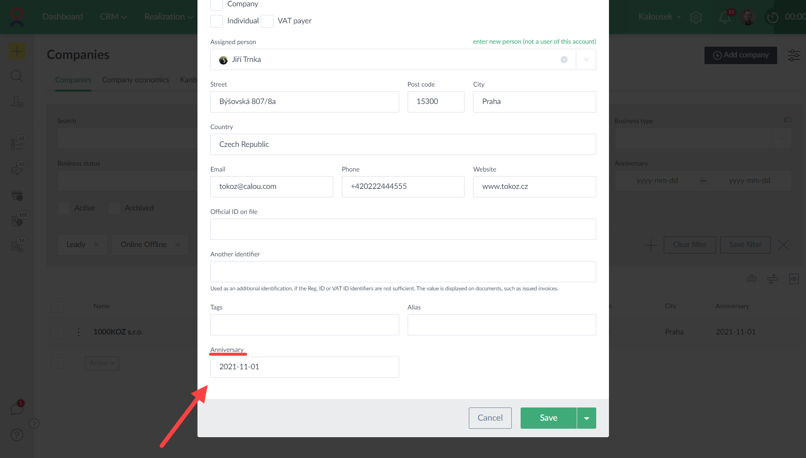Click the enter new person link
The width and height of the screenshot is (806, 458).
[534, 42]
